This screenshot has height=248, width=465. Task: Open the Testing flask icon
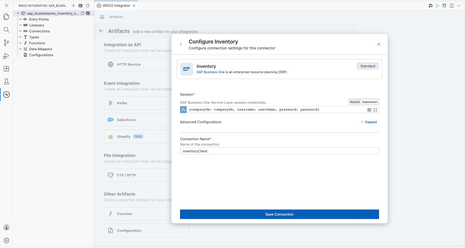point(6,82)
